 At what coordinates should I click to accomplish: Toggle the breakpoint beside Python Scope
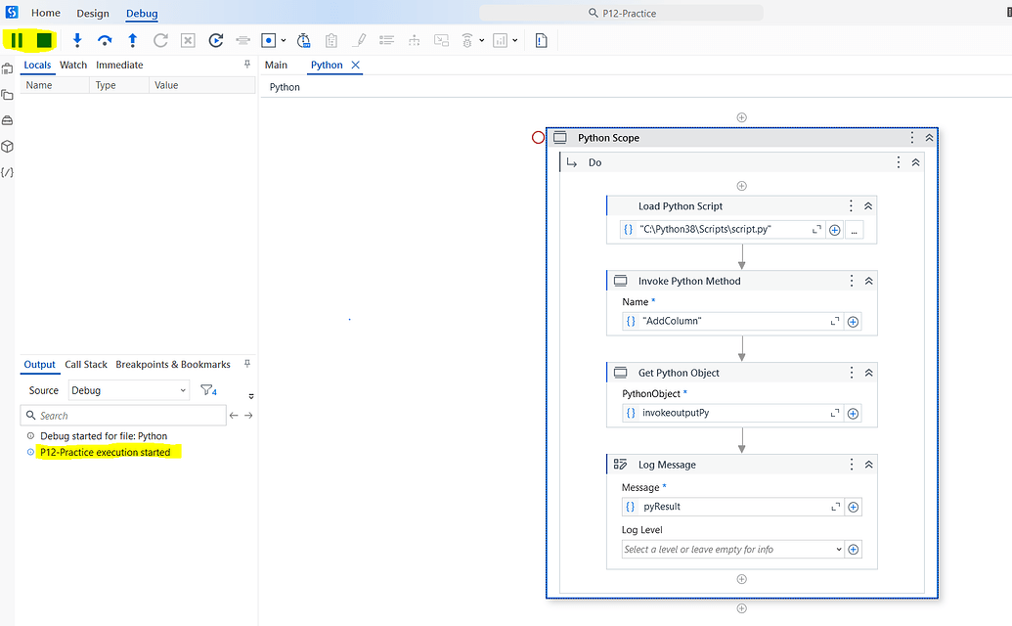click(537, 137)
